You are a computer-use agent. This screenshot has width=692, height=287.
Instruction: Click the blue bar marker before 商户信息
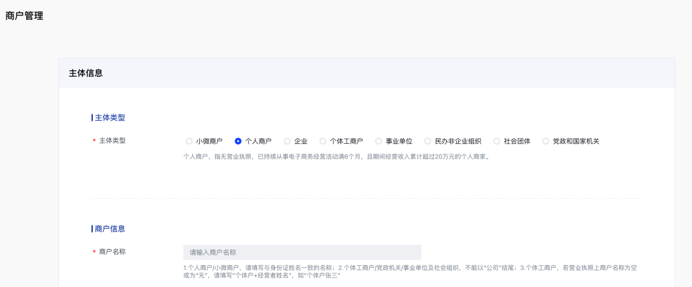click(x=92, y=228)
